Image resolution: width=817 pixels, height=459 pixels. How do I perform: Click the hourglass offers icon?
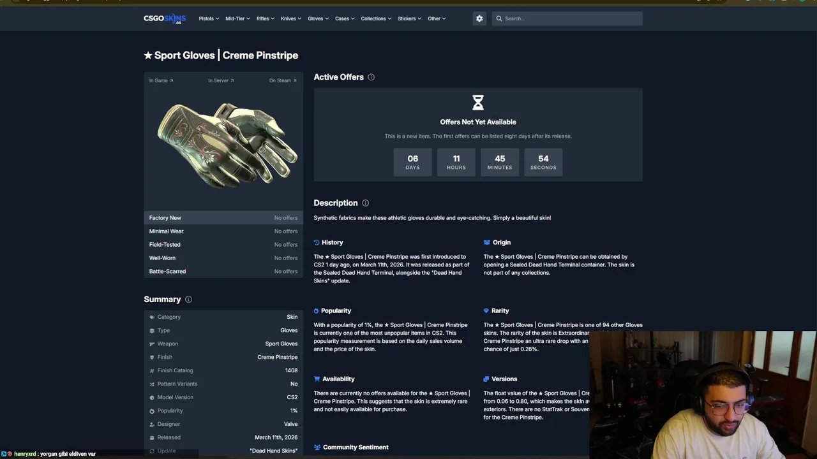click(x=478, y=102)
